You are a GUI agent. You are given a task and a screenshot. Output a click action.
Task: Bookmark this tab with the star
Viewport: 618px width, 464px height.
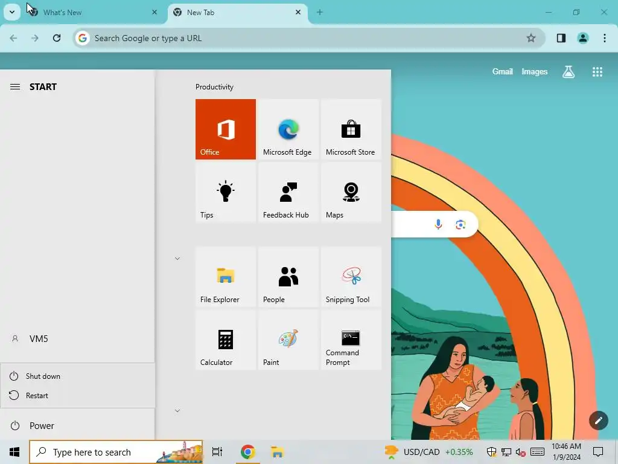coord(531,38)
